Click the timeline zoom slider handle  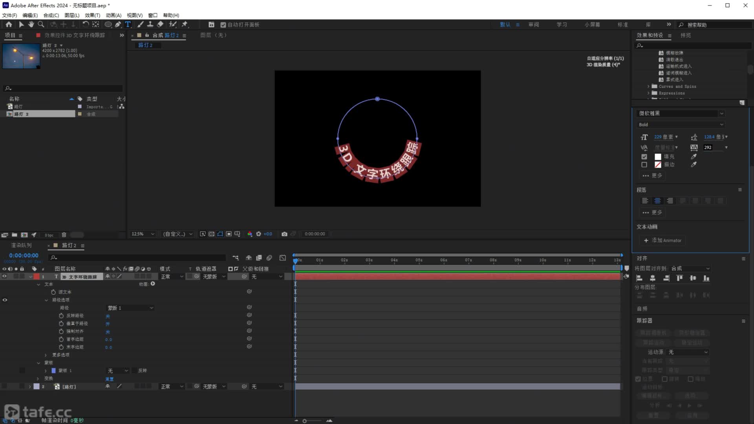coord(304,421)
